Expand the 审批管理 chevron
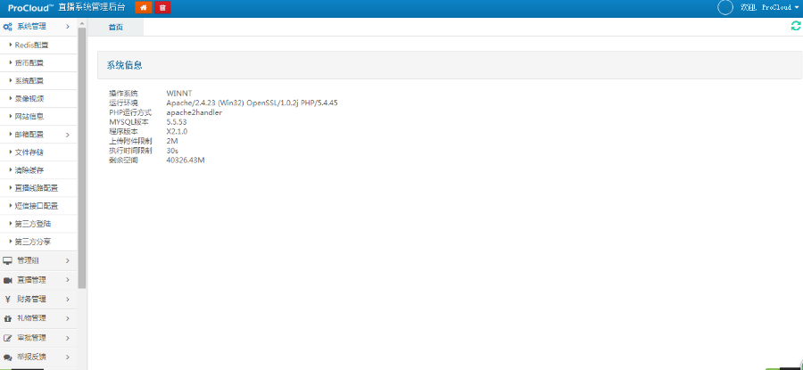Viewport: 803px width, 370px height. (x=68, y=338)
